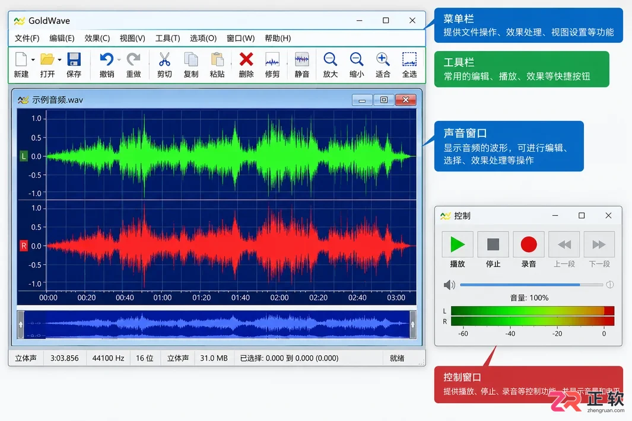Click the blue overview waveform strip
The image size is (632, 421).
tap(217, 324)
